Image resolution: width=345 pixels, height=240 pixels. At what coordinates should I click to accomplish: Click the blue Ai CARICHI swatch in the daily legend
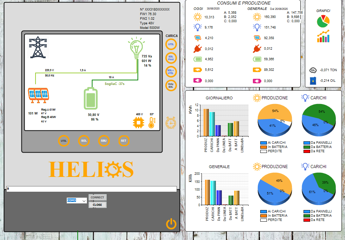[263, 143]
